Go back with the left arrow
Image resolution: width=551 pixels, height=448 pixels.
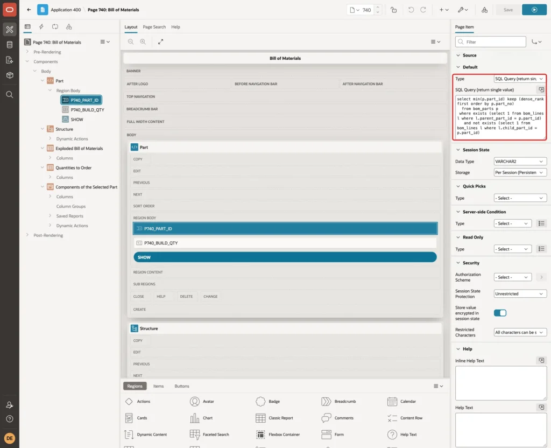click(x=29, y=10)
